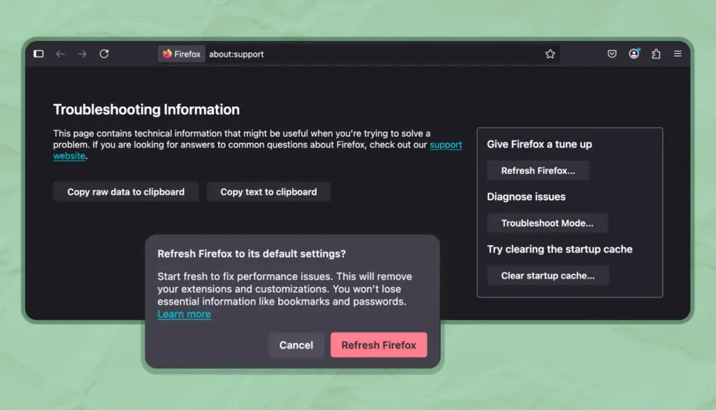Screen dimensions: 716x410
Task: Go forward with the right arrow
Action: point(83,54)
